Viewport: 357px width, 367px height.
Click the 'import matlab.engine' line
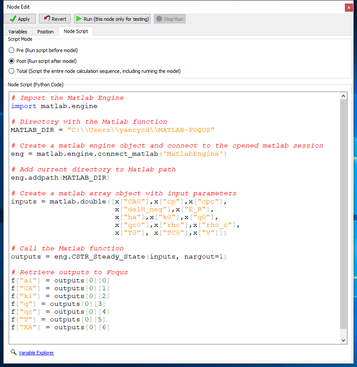point(54,106)
